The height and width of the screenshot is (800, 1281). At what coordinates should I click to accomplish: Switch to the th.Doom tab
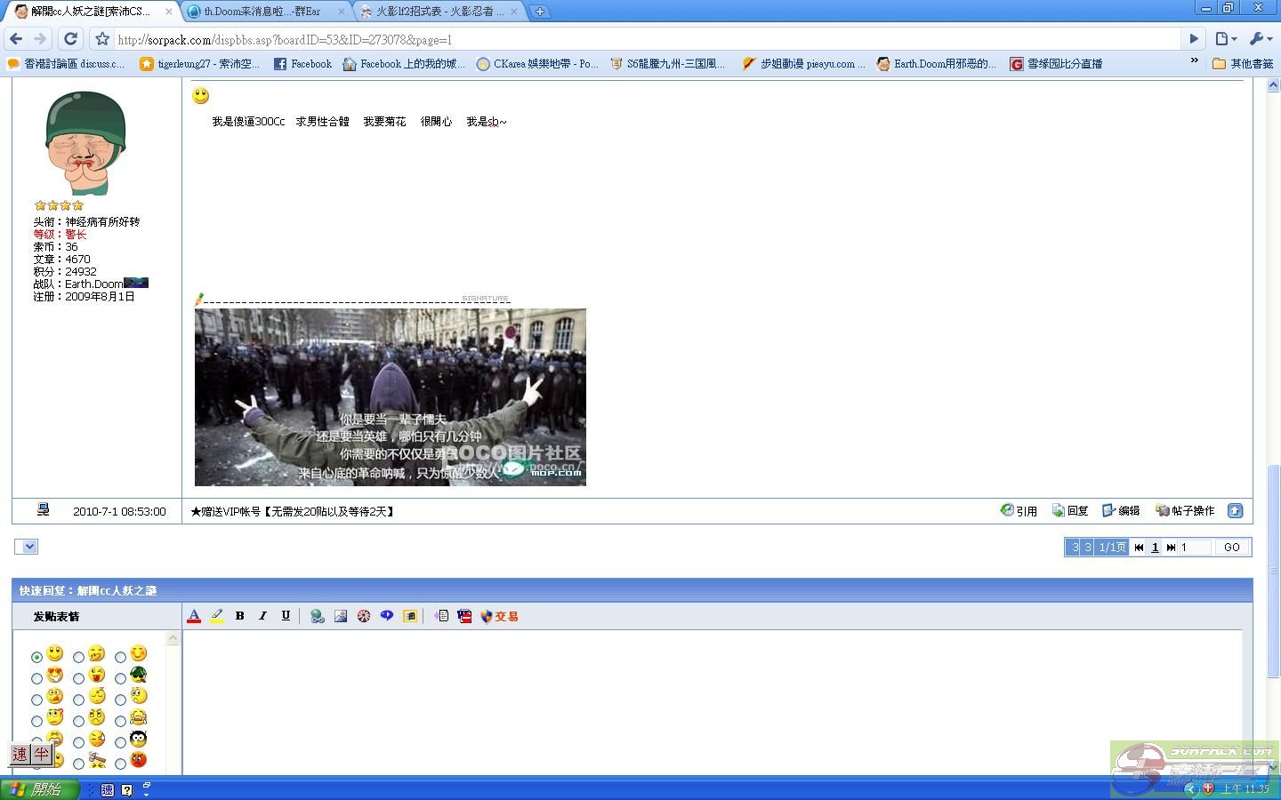(x=262, y=12)
